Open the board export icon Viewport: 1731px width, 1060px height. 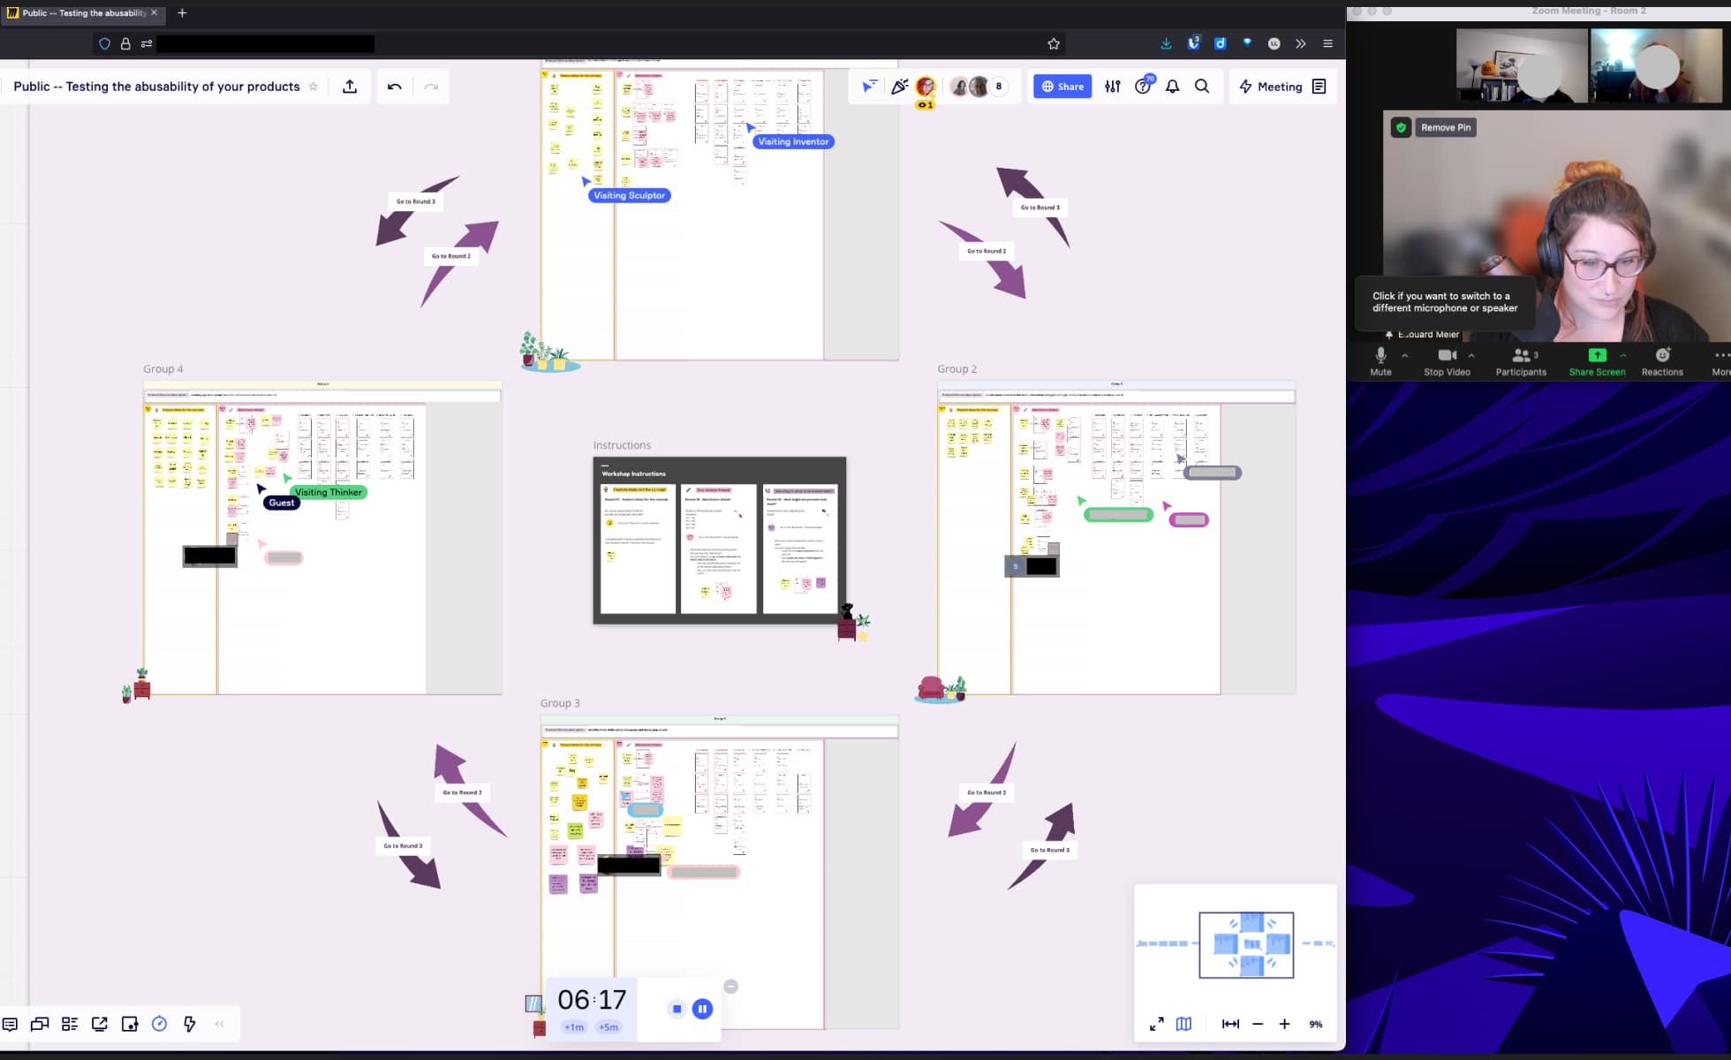click(x=350, y=87)
